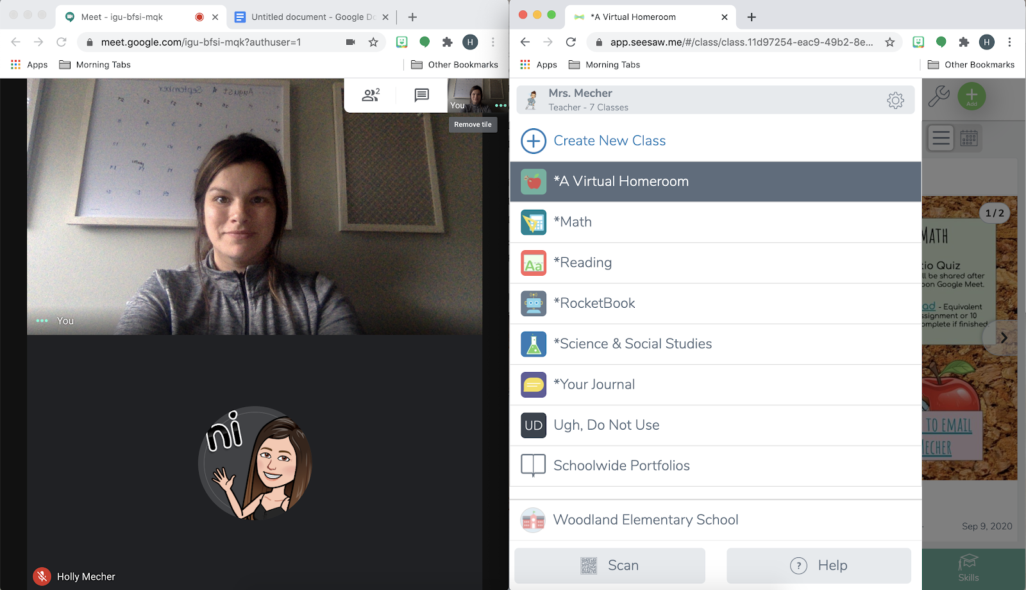The width and height of the screenshot is (1026, 590).
Task: Open the H profile avatar in Meet window
Action: [x=470, y=42]
